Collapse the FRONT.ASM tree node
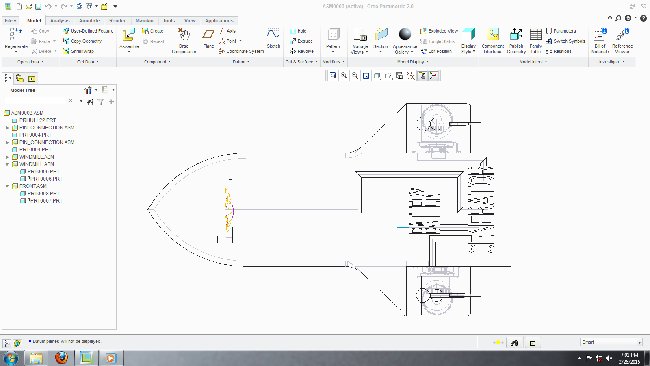This screenshot has width=650, height=366. click(x=7, y=186)
